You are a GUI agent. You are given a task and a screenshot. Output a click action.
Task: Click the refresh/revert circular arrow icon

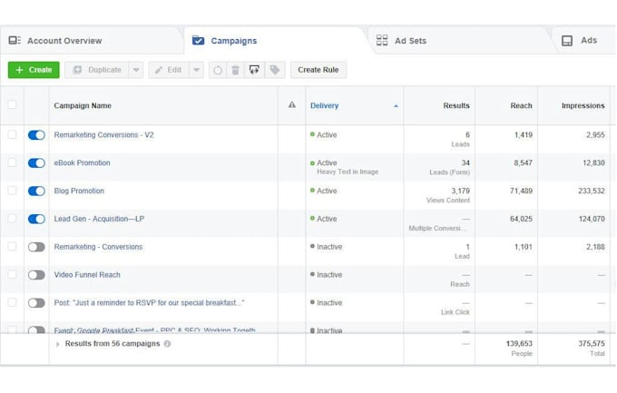coord(218,70)
